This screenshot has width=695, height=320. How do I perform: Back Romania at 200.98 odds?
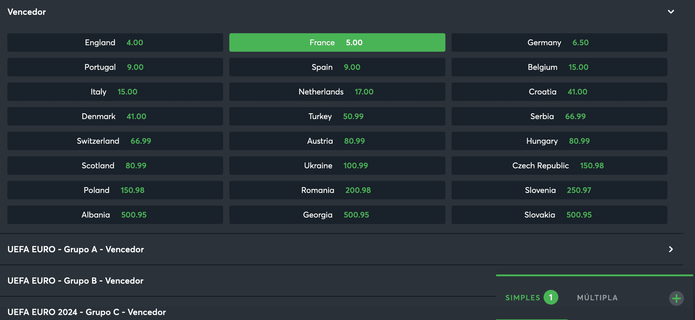(x=337, y=190)
